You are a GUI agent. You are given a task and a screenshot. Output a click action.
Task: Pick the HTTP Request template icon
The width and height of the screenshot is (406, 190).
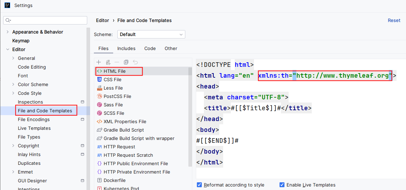[x=99, y=147]
